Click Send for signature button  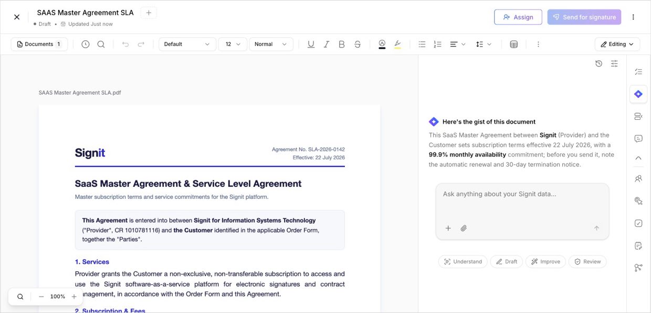click(x=584, y=17)
